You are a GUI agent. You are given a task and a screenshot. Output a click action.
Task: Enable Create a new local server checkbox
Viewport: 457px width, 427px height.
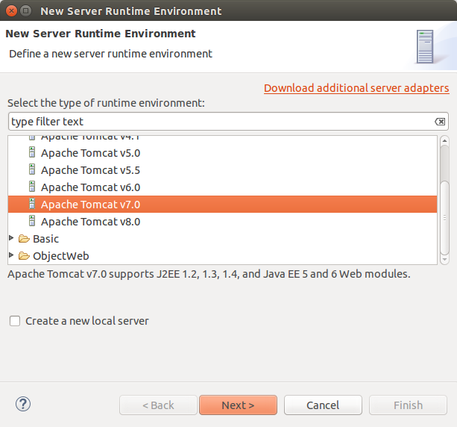[x=15, y=321]
